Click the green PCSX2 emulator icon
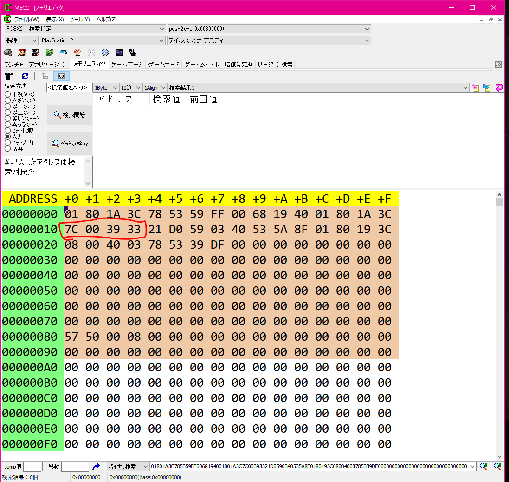This screenshot has width=509, height=482. coord(49,53)
